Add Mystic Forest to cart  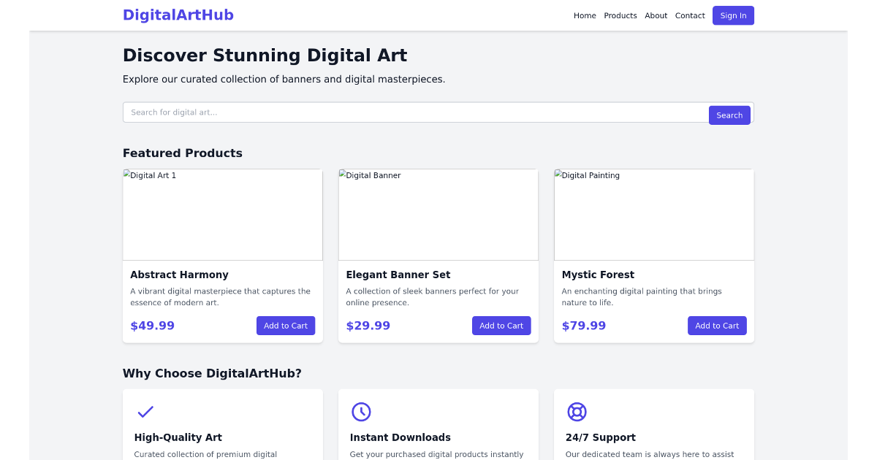pos(717,326)
